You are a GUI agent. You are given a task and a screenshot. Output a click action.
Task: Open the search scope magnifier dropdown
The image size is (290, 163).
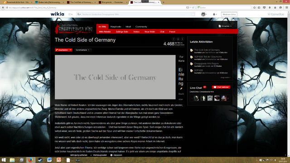pyautogui.click(x=79, y=14)
